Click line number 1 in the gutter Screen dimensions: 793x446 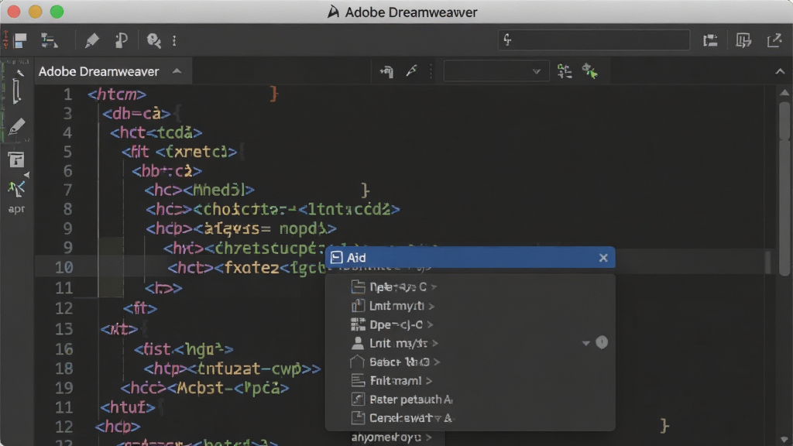click(x=67, y=94)
